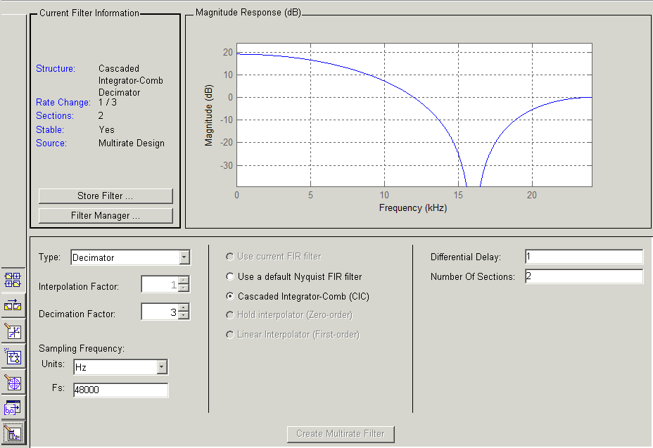653x448 pixels.
Task: Click the 'Current Filter Information' panel title
Action: (89, 13)
